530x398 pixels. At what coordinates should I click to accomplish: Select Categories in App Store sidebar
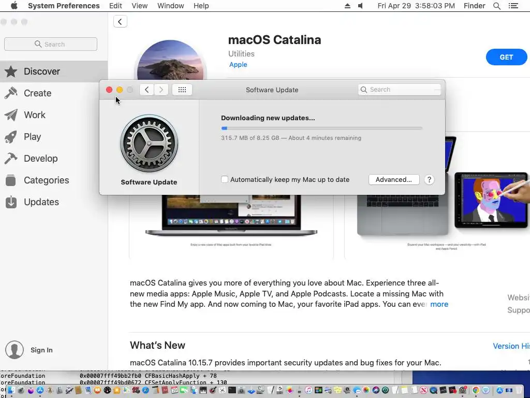coord(54,180)
